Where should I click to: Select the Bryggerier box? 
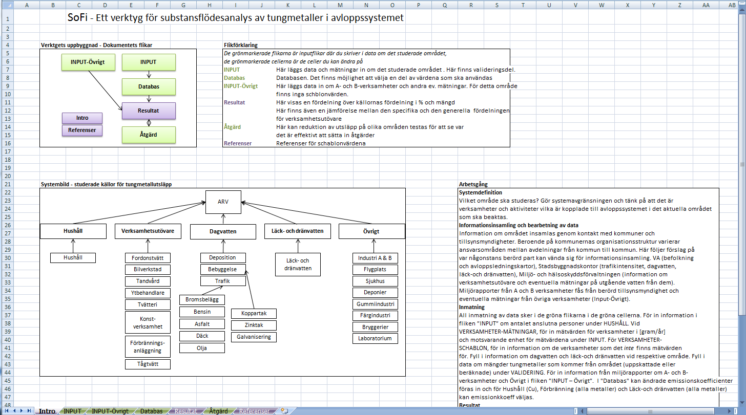375,327
